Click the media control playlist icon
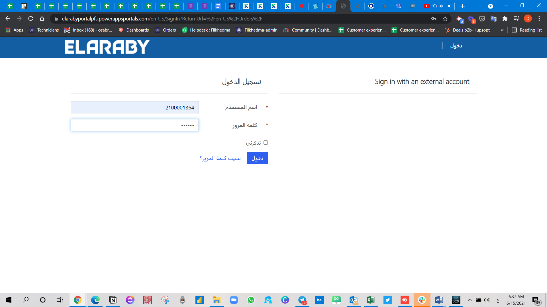The image size is (547, 307). pyautogui.click(x=516, y=19)
